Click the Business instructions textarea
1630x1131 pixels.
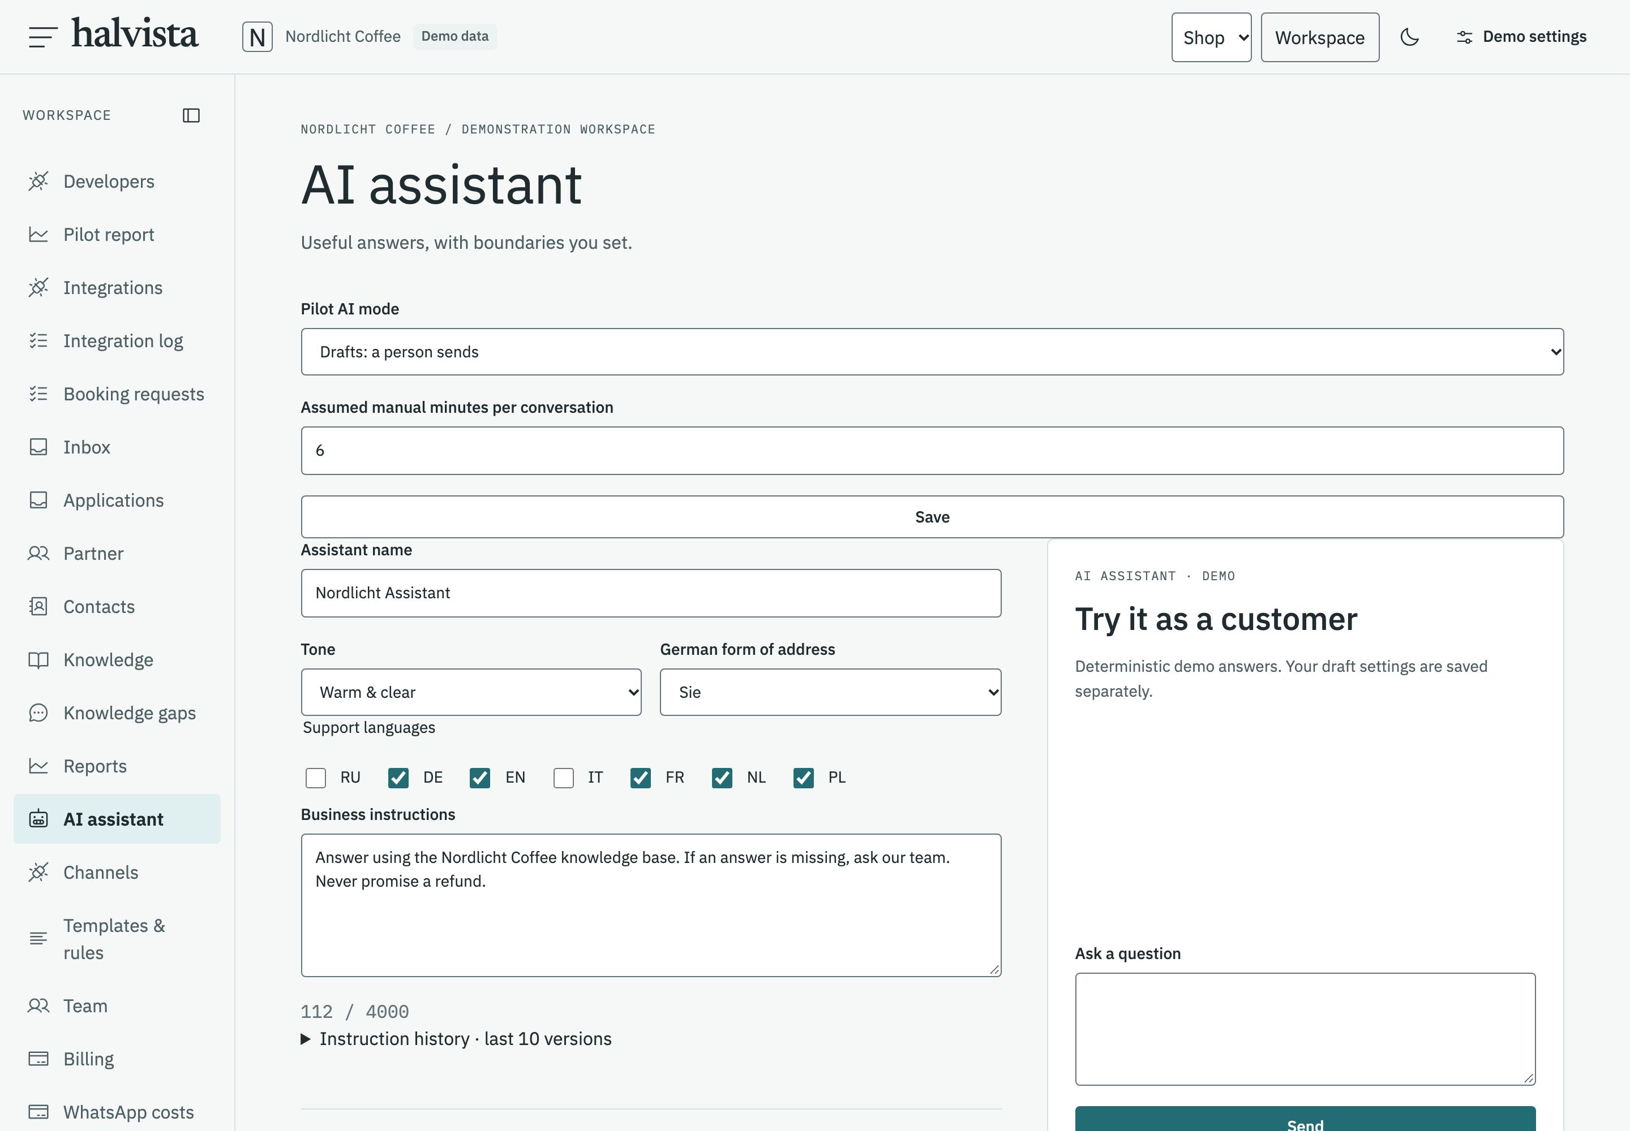click(x=651, y=906)
